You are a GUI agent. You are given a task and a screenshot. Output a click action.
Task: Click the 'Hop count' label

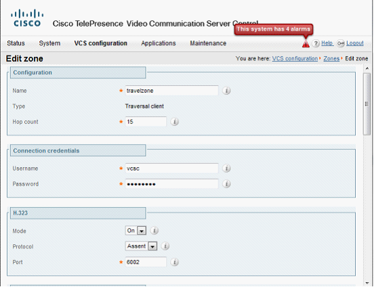(25, 122)
